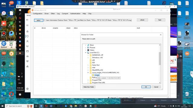Open Opera on the host taskbar
This screenshot has width=193, height=108.
tap(46, 106)
